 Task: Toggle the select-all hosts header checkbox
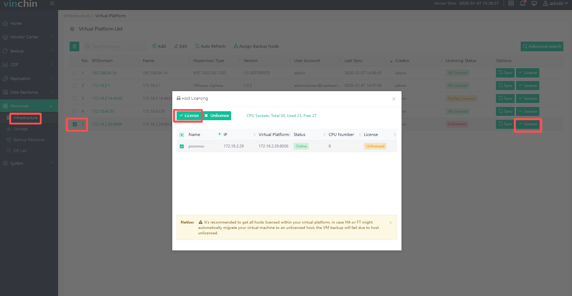pos(182,135)
